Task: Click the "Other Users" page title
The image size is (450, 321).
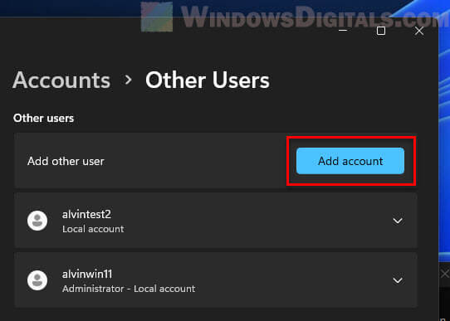Action: pos(208,80)
